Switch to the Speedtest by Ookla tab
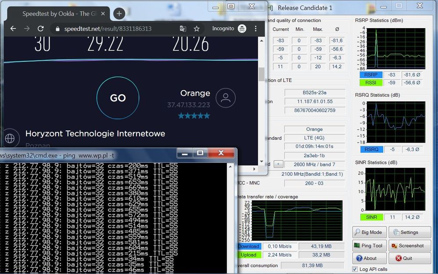Viewport: 438px width, 274px height. pos(57,14)
